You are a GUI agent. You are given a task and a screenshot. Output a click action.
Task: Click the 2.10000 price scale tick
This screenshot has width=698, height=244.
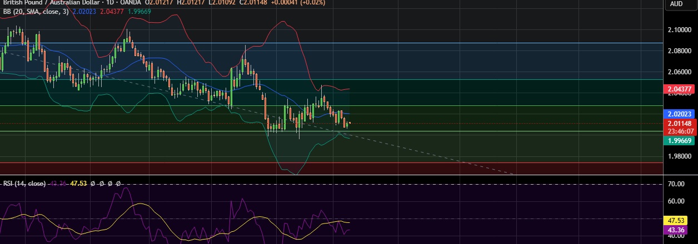point(680,30)
